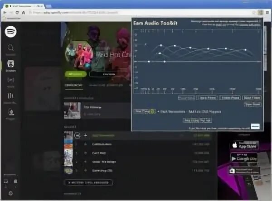
Task: Click the current tab name listed beside Stop EQing
Action: [x=190, y=111]
